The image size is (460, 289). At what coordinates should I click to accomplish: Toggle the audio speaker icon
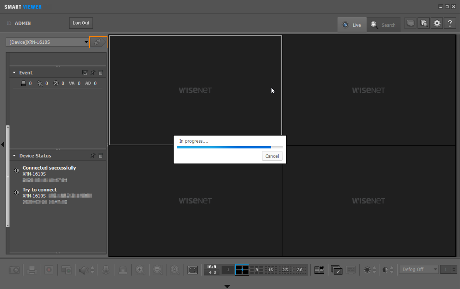pos(83,270)
